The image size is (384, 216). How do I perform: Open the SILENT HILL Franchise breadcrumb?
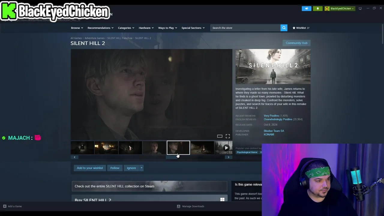(120, 38)
